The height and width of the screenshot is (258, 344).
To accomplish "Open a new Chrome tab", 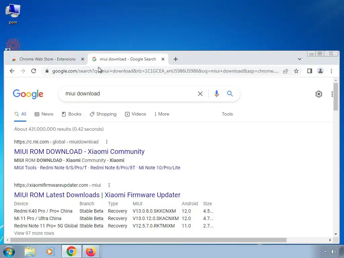I will 175,59.
